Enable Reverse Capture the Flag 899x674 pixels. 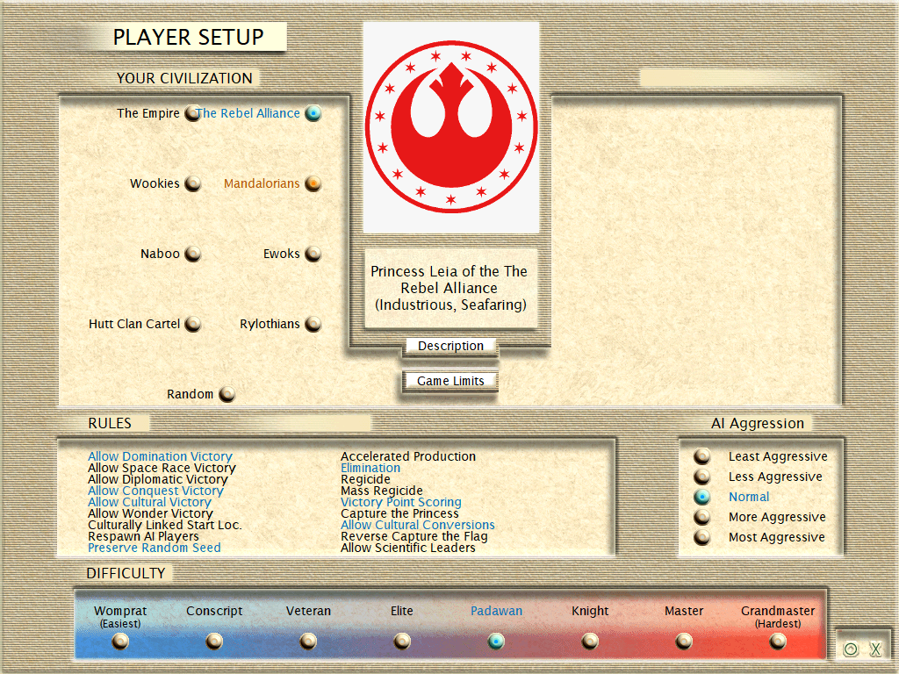pyautogui.click(x=414, y=536)
